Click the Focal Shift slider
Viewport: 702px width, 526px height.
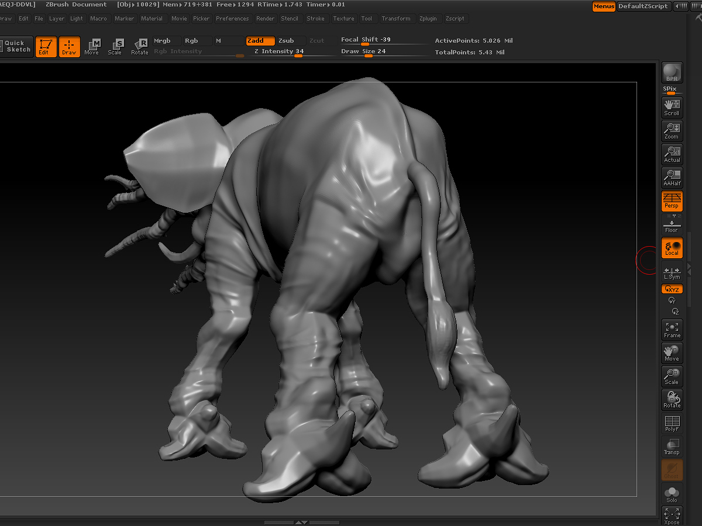point(384,40)
